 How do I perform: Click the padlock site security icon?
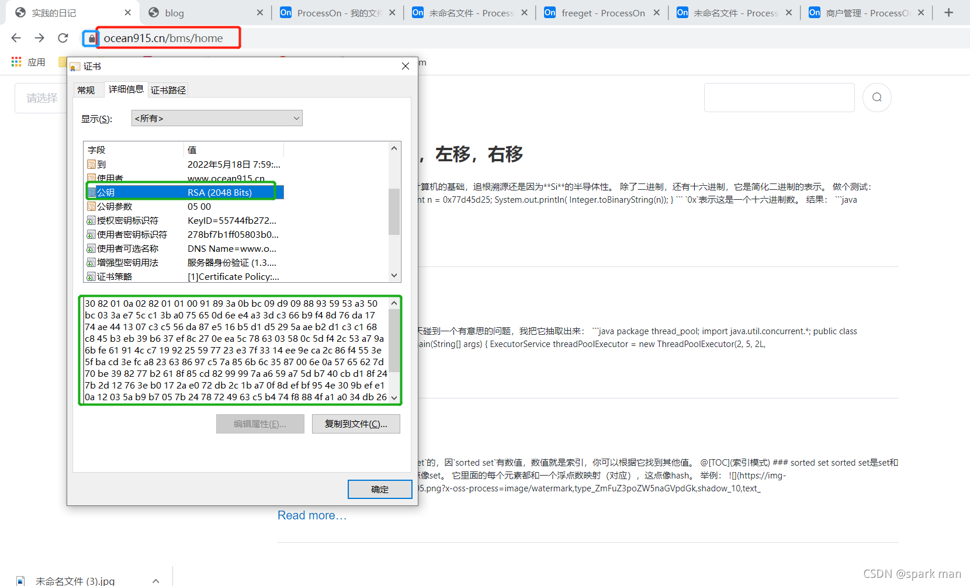coord(91,39)
